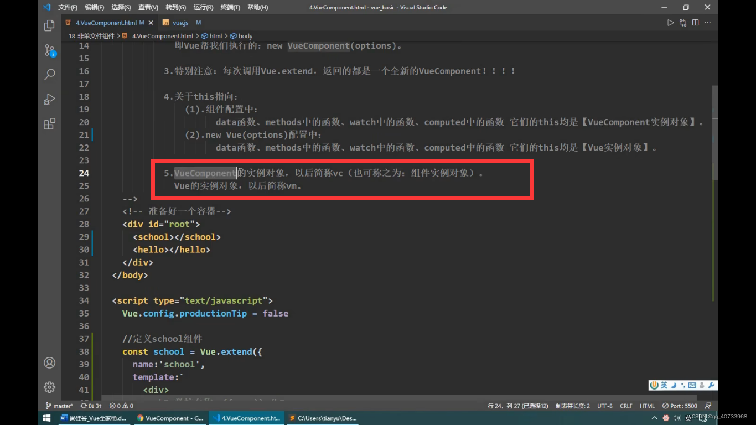Switch to vue.js editor tab
The height and width of the screenshot is (425, 756).
[x=180, y=23]
